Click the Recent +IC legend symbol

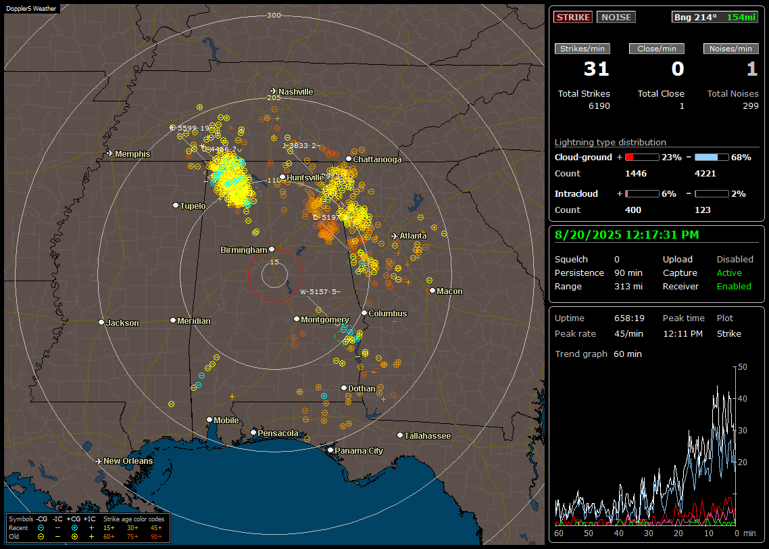pos(91,528)
